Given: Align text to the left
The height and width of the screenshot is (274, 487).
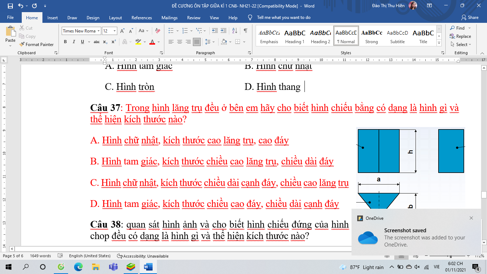Looking at the screenshot, I should [x=171, y=42].
